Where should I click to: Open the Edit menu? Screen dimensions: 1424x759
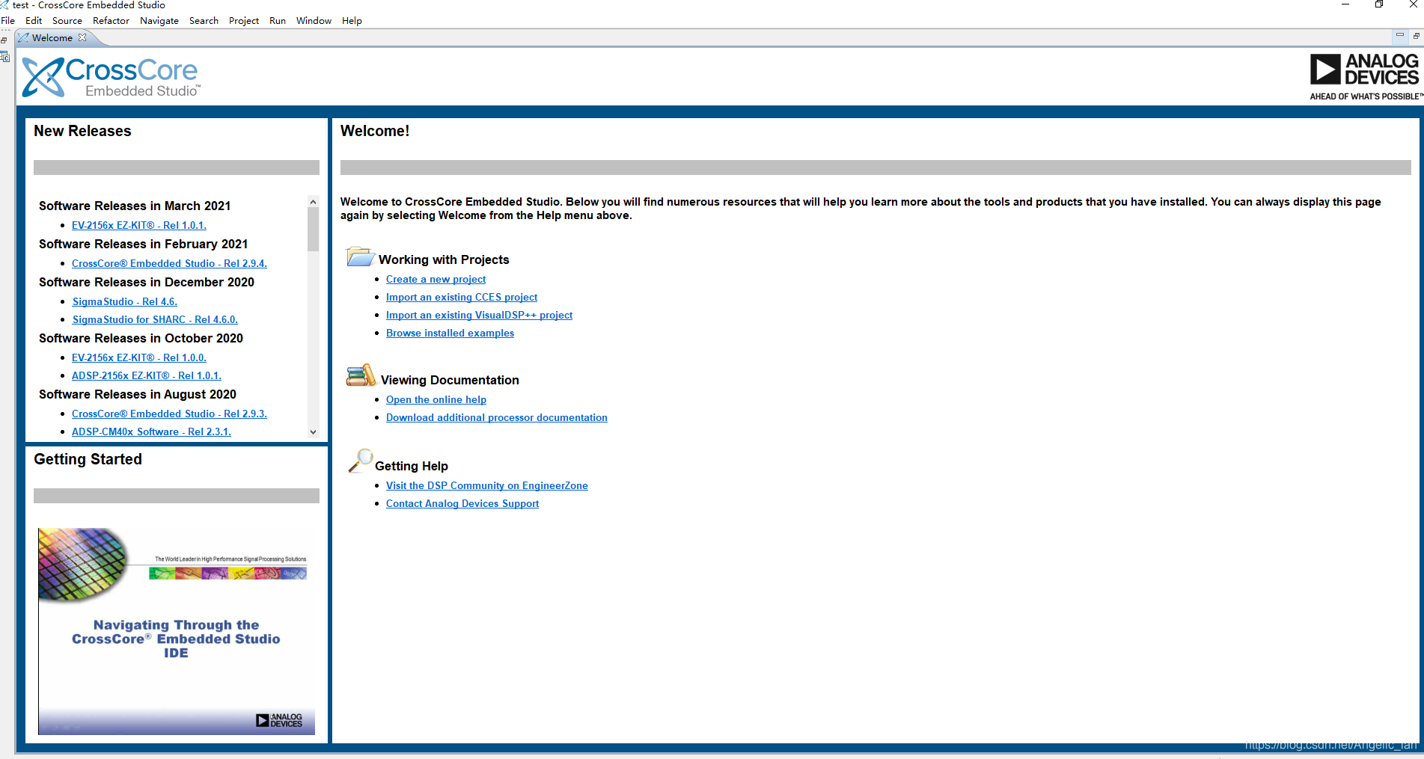(x=34, y=21)
